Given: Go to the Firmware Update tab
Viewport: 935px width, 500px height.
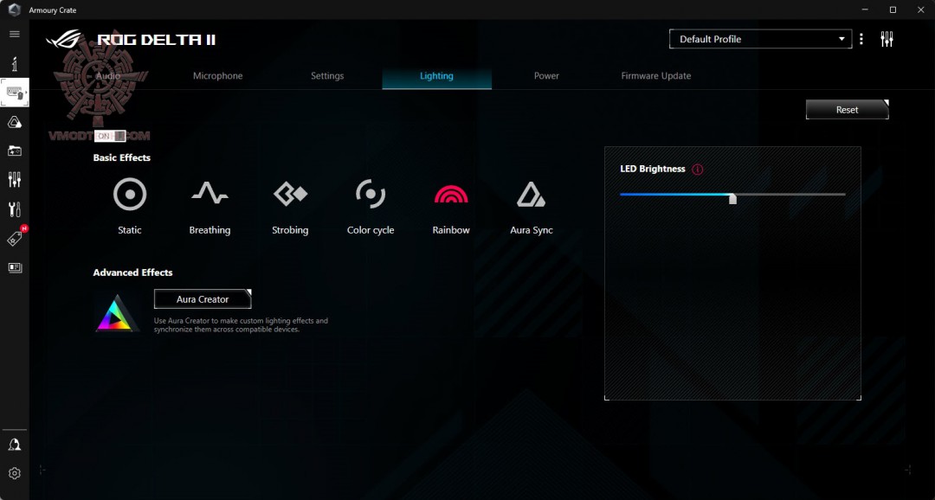Looking at the screenshot, I should coord(656,76).
